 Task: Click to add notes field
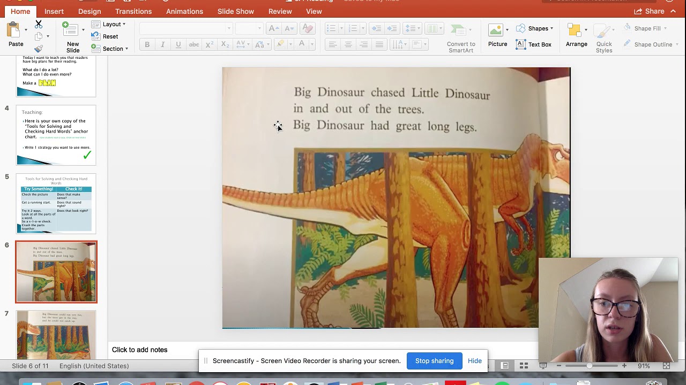coord(139,350)
